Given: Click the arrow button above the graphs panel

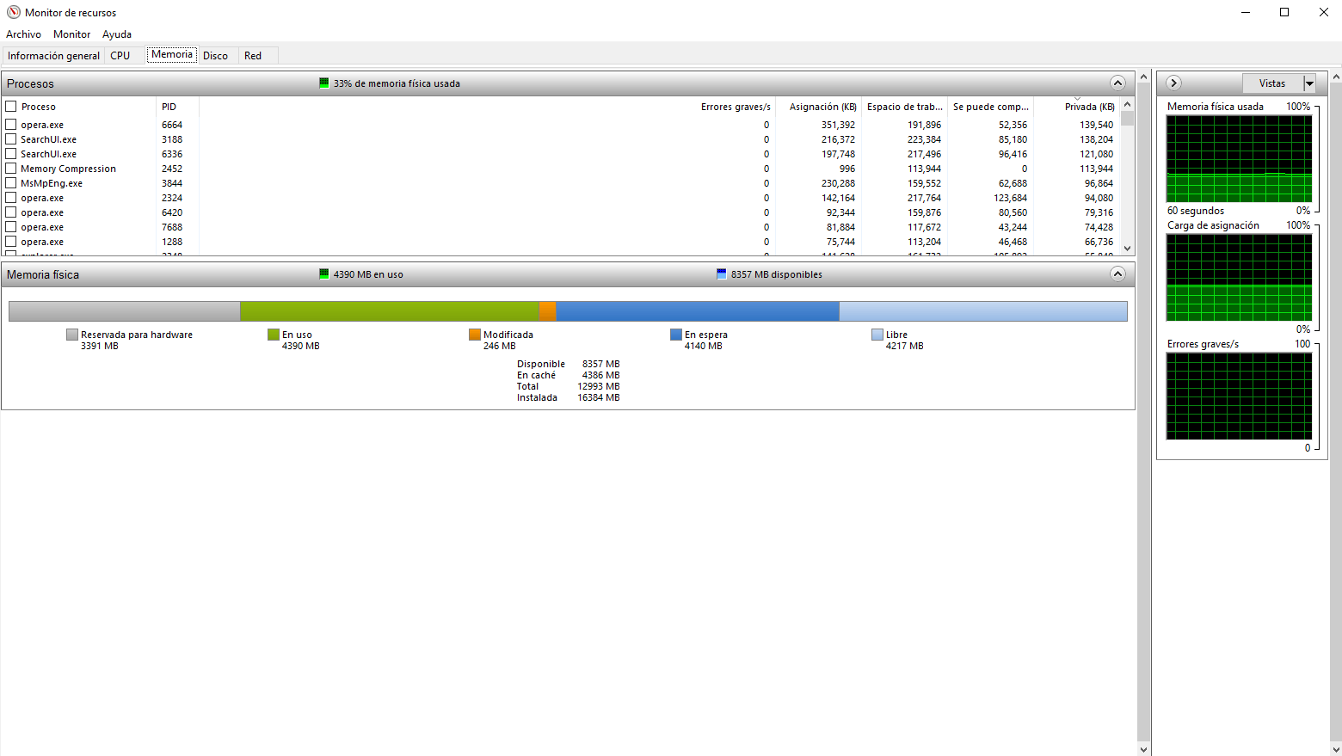Looking at the screenshot, I should coord(1173,83).
